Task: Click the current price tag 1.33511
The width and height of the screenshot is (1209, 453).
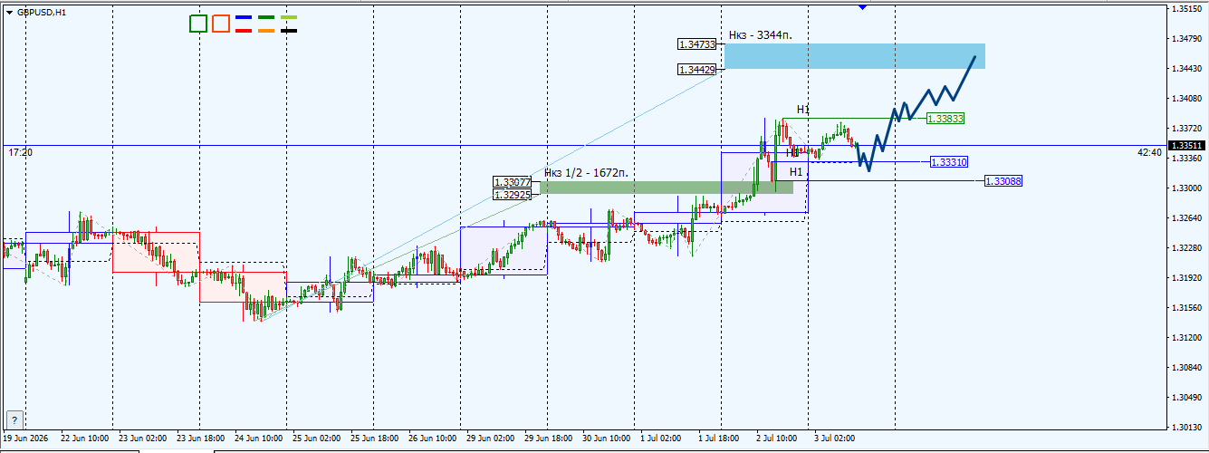Action: 1186,145
